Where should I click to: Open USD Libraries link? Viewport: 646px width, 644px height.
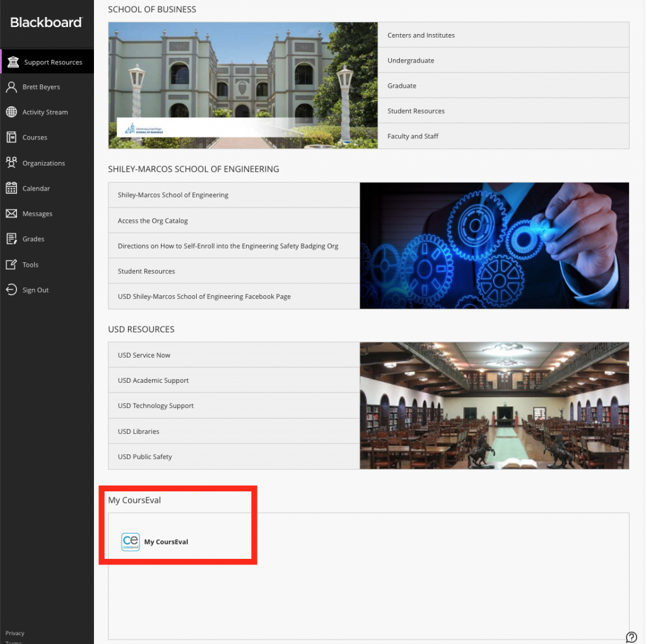coord(234,431)
